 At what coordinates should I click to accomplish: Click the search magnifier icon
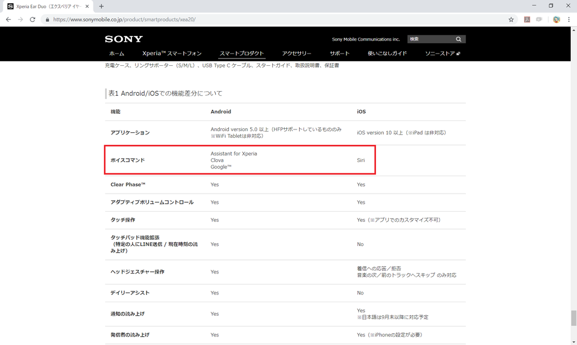point(459,39)
